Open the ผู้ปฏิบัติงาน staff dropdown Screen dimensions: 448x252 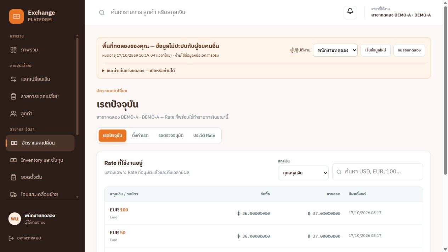coord(335,50)
